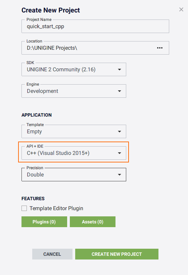This screenshot has width=188, height=275.
Task: Select the UNIGINE 2 Community SDK value
Action: pos(61,70)
